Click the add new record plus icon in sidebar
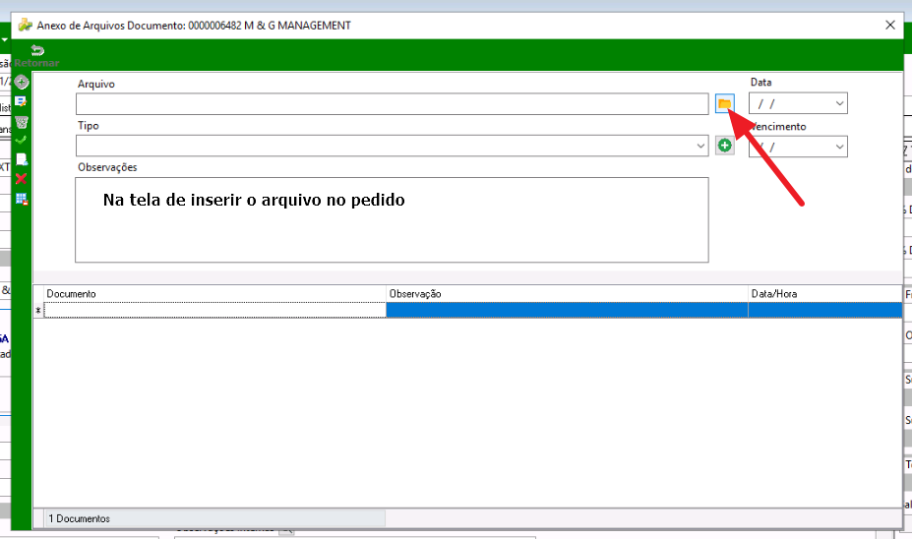Viewport: 912px width, 539px height. click(x=22, y=82)
